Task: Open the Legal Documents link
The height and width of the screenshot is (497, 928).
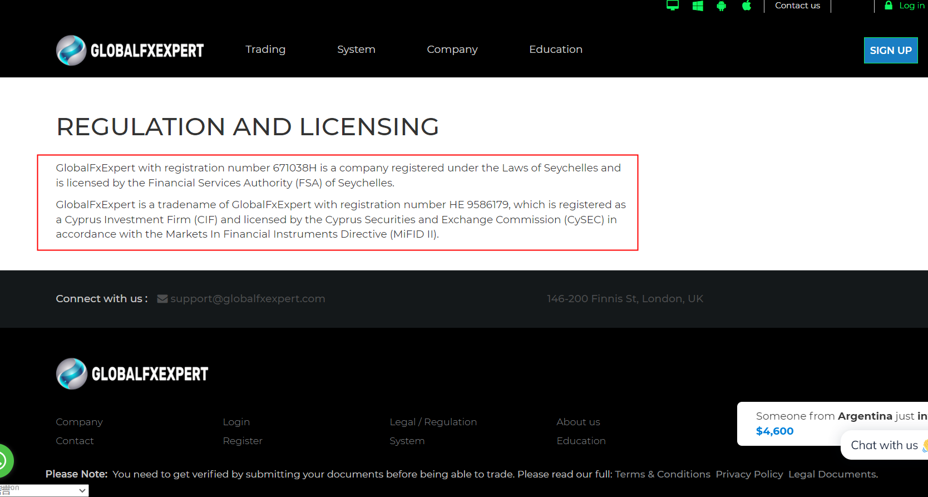Action: pos(833,474)
